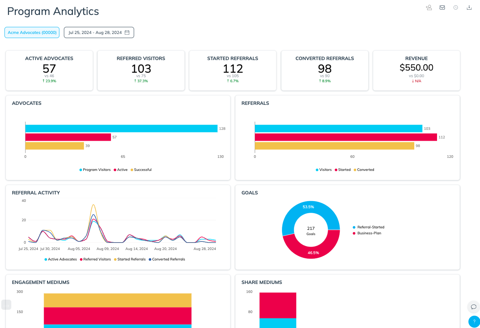Open the Jul 25 - Aug 28 date picker

click(x=99, y=32)
